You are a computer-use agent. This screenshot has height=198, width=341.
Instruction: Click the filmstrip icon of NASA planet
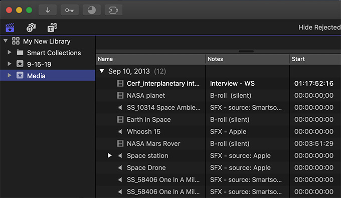click(120, 95)
